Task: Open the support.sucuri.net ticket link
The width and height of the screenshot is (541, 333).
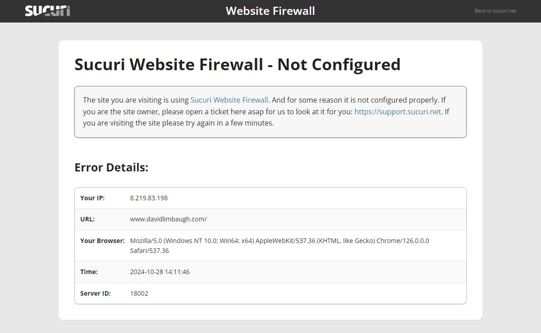Action: 397,112
